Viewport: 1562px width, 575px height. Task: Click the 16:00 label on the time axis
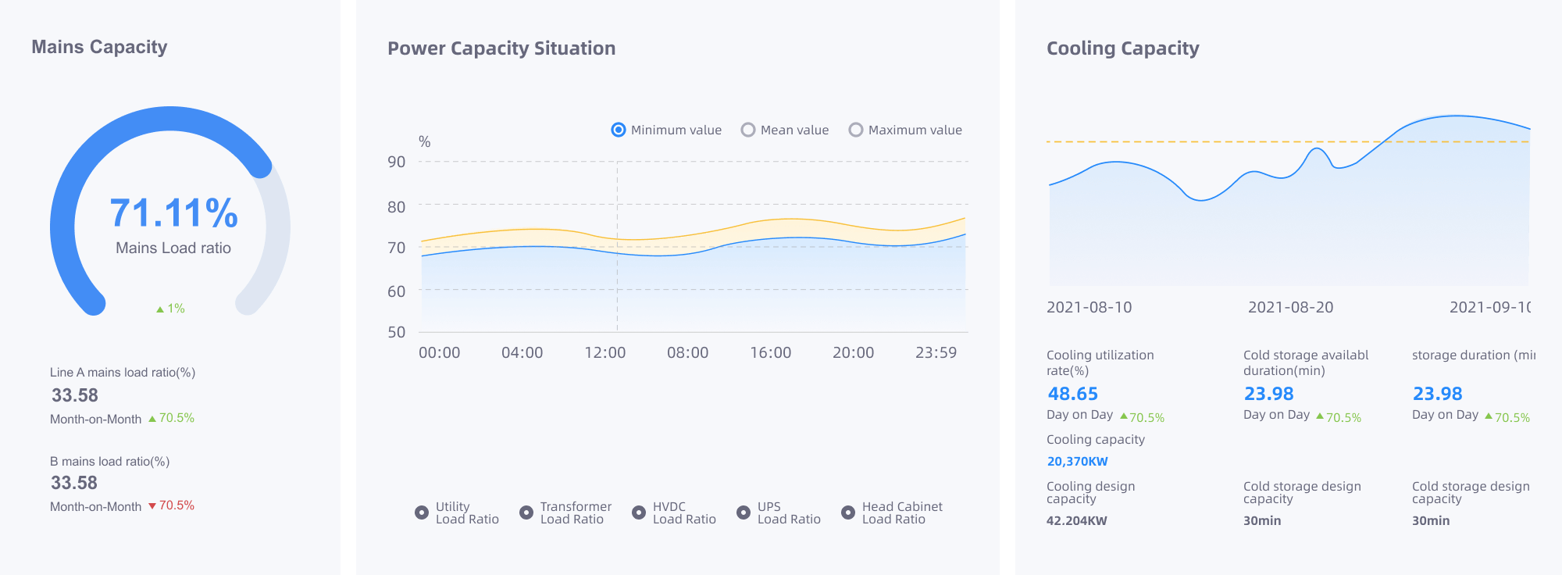click(x=770, y=352)
